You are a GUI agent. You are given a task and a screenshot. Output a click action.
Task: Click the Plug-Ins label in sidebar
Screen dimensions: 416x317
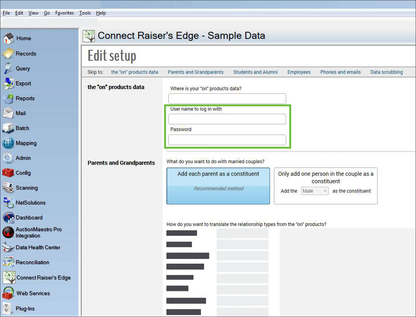tap(25, 308)
